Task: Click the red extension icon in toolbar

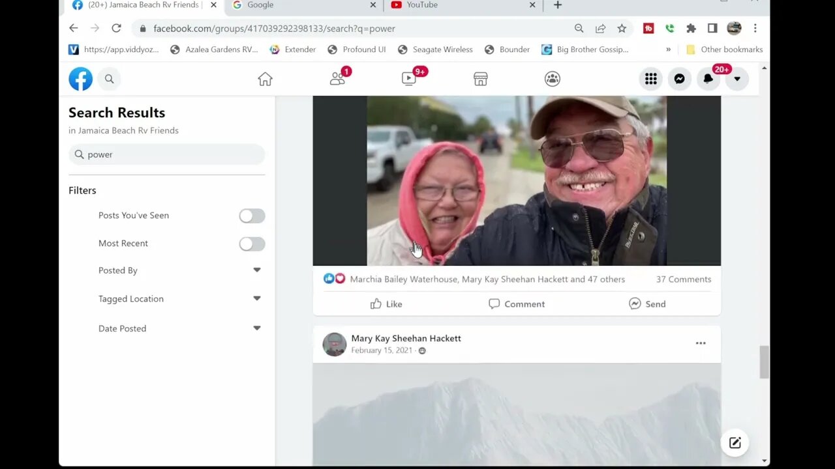Action: [648, 28]
